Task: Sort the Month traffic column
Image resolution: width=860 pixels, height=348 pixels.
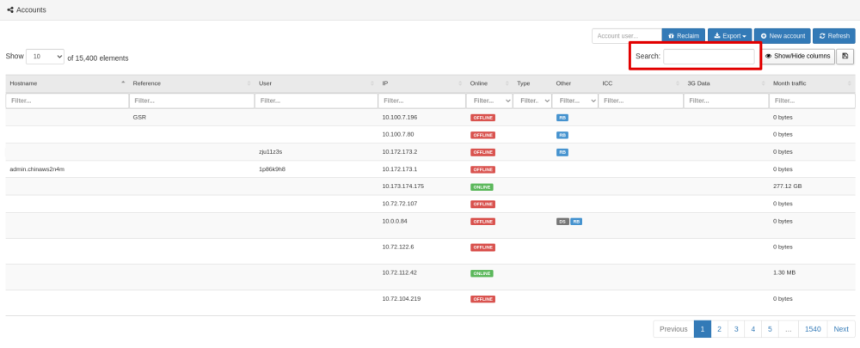Action: 850,83
